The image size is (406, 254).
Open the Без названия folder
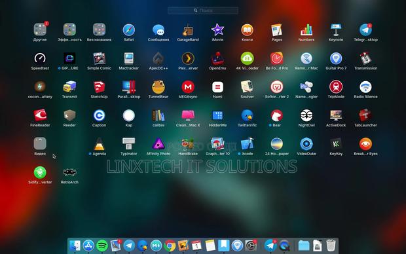pyautogui.click(x=99, y=29)
